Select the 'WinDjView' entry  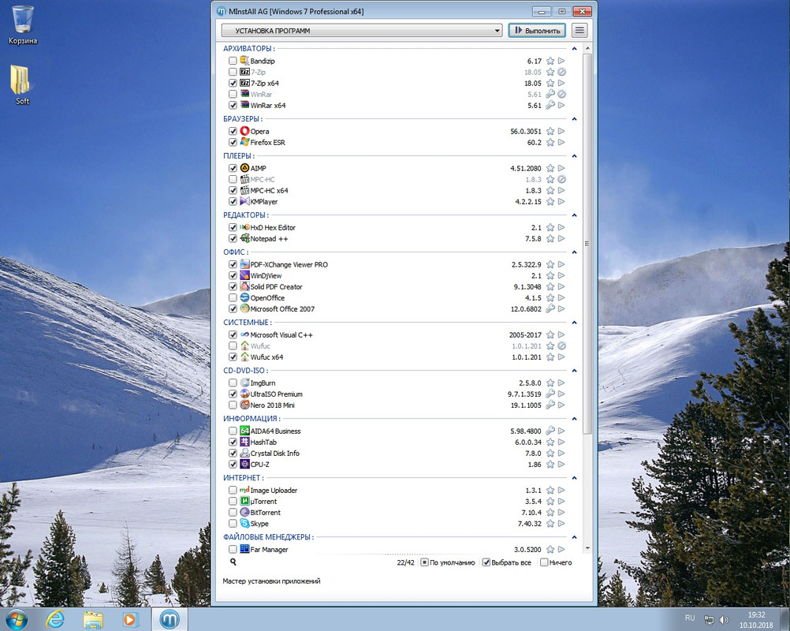[x=266, y=276]
